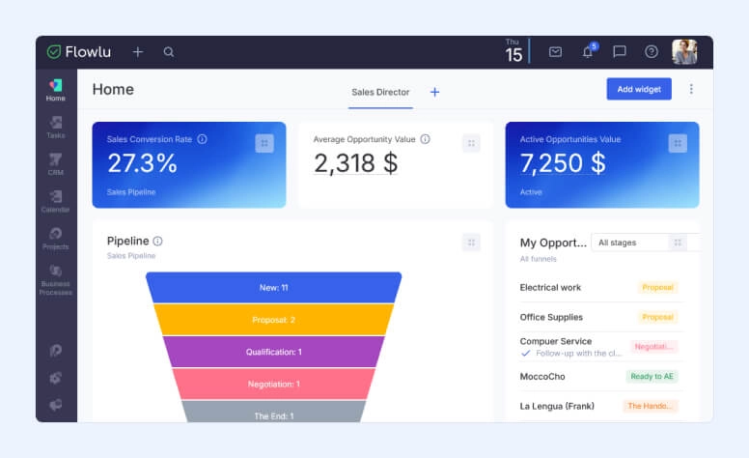Open the mail inbox icon
The height and width of the screenshot is (458, 749).
pyautogui.click(x=555, y=51)
